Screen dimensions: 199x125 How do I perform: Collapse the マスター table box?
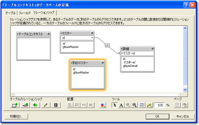pos(92,33)
